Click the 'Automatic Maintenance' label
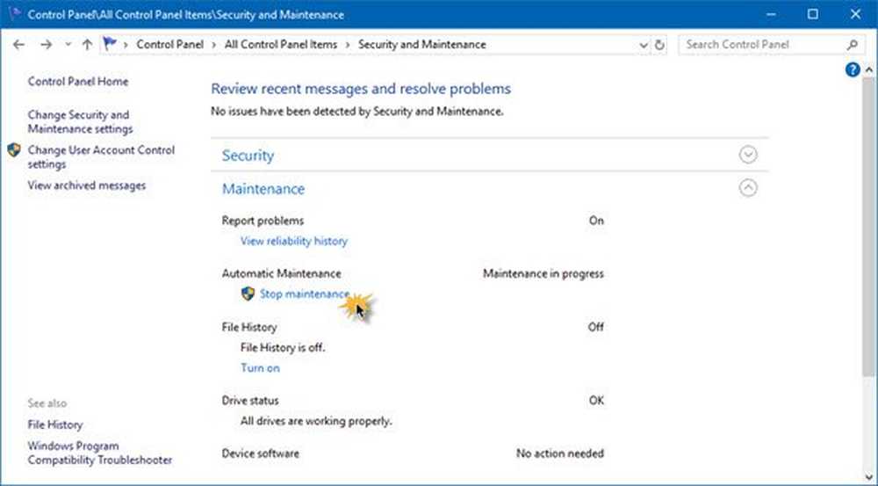The image size is (878, 486). 281,274
